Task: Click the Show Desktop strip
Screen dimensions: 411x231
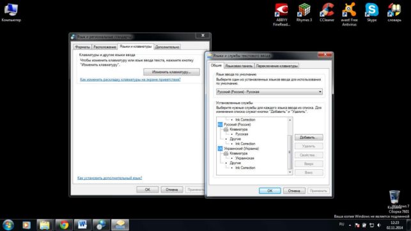Action: tap(408, 225)
